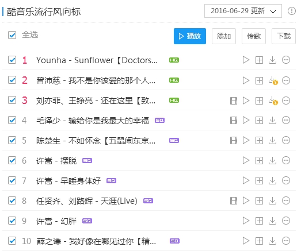The width and height of the screenshot is (301, 251).
Task: Click the blue 播放 play-all button
Action: pos(190,36)
